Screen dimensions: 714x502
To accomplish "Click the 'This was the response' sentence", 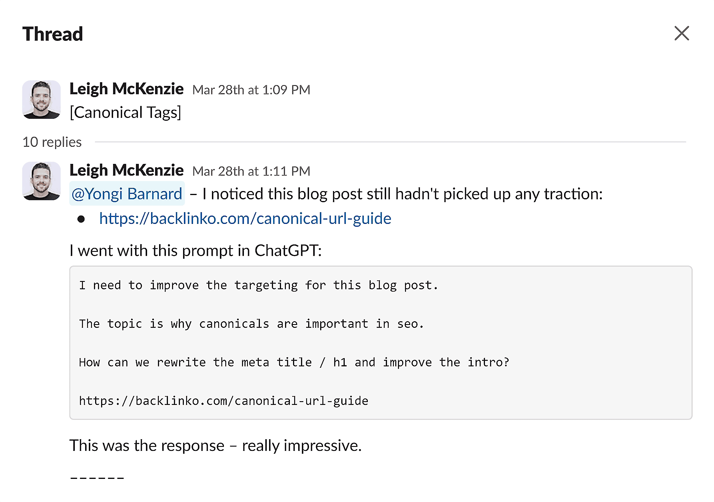I will coord(216,446).
